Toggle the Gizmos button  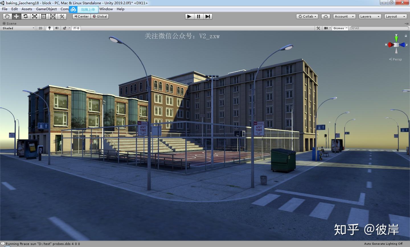click(x=339, y=28)
